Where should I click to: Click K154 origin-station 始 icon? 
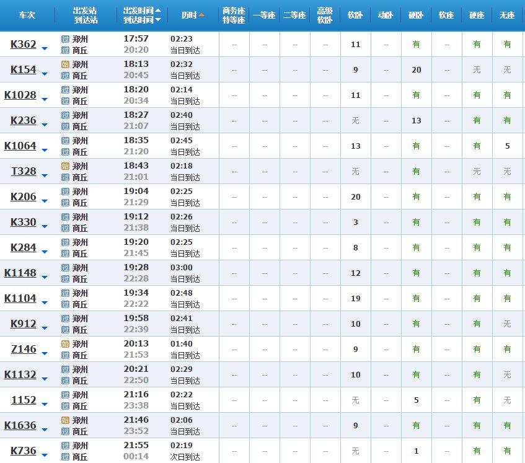point(65,64)
